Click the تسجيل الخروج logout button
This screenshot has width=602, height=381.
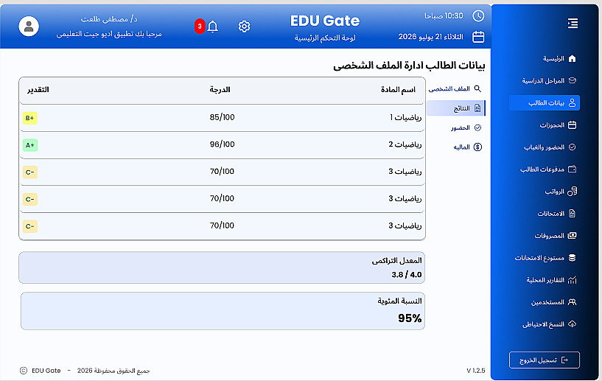(x=545, y=360)
